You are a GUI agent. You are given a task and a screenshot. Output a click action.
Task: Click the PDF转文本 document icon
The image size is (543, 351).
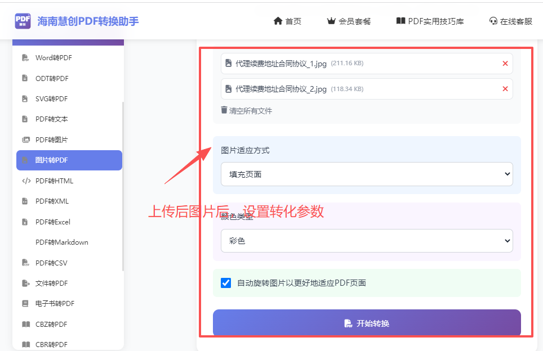pos(25,119)
